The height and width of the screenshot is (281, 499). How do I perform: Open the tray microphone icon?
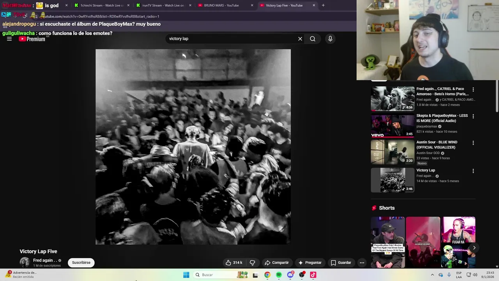click(x=449, y=275)
